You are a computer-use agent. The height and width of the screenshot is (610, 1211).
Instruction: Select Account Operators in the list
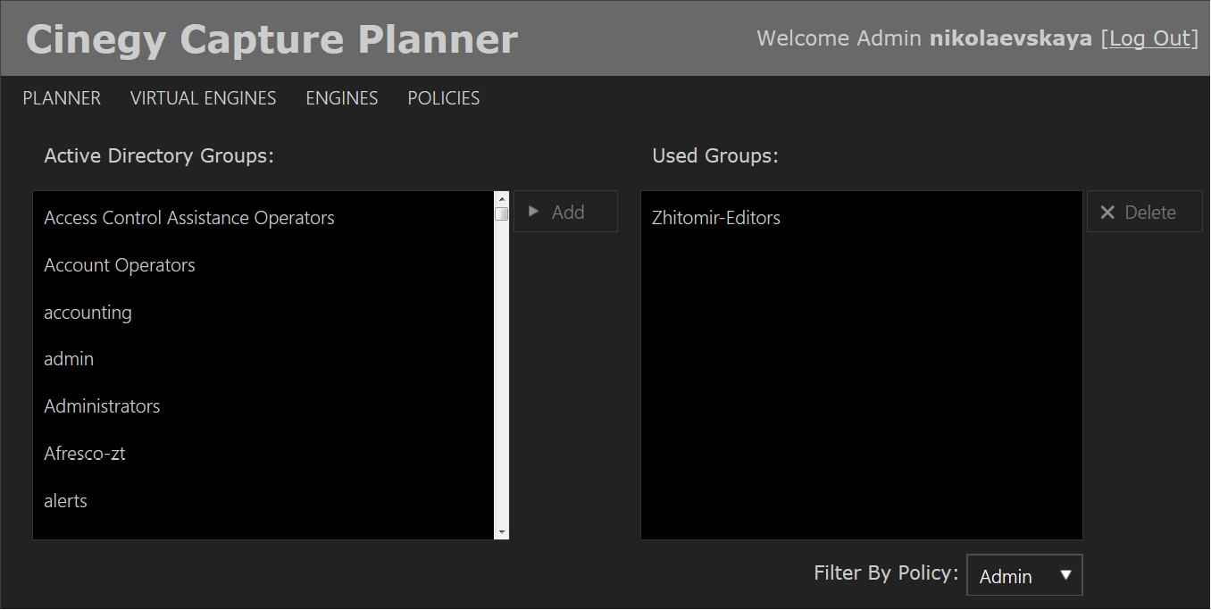pos(263,265)
